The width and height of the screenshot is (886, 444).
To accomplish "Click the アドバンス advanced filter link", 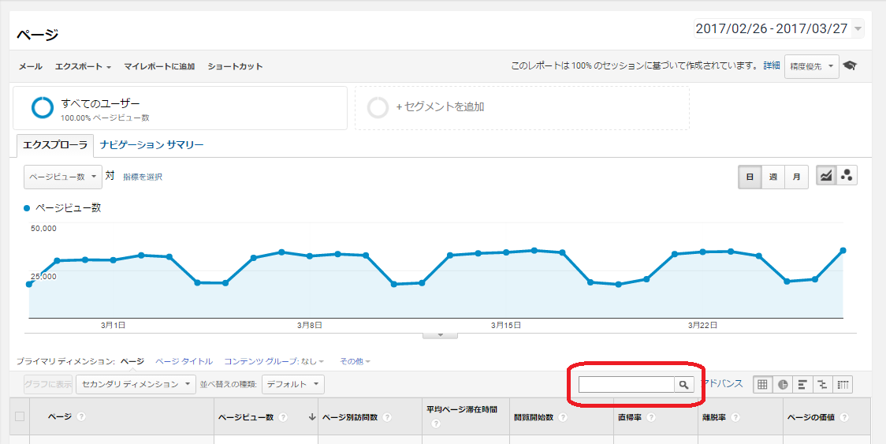I will (724, 384).
